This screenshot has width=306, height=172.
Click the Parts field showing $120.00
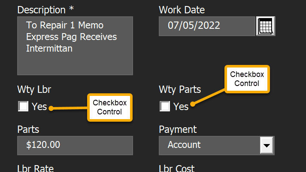[x=75, y=145]
